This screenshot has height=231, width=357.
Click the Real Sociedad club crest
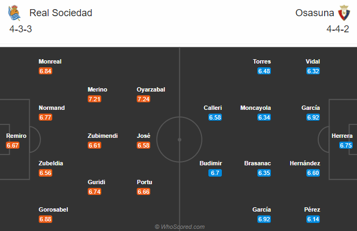15,13
